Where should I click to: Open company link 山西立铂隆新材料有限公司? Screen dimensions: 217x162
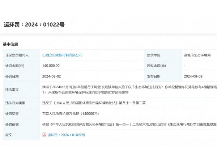pos(62,55)
